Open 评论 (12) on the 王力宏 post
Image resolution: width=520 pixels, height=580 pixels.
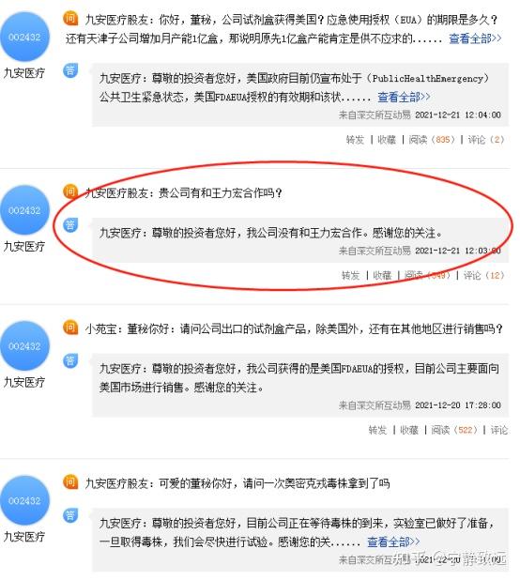(483, 275)
